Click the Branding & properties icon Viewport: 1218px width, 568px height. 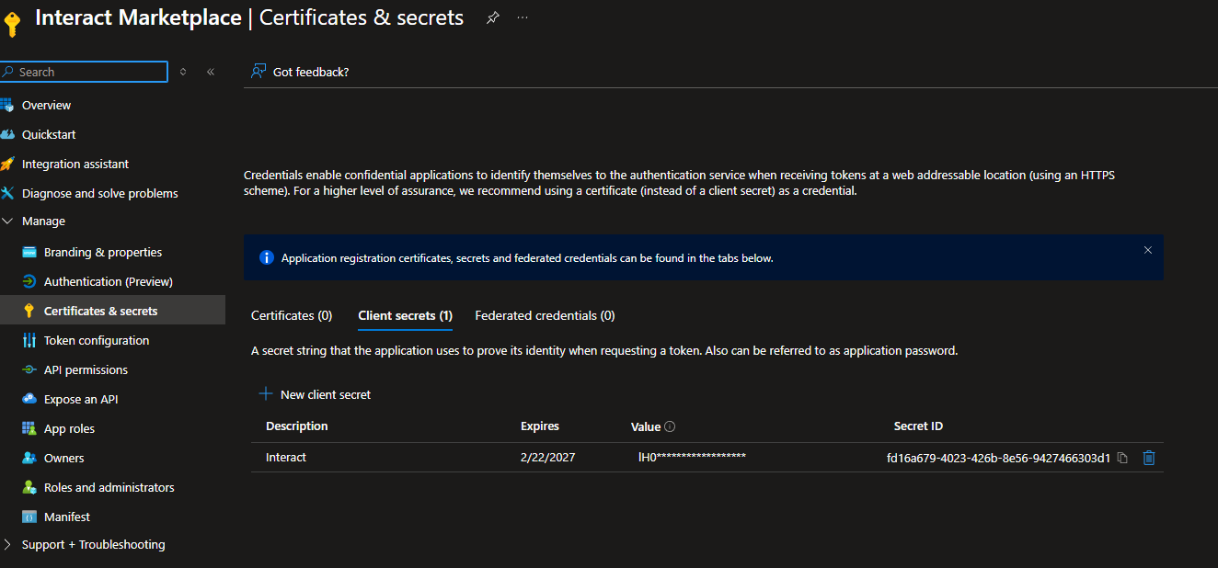click(x=29, y=252)
